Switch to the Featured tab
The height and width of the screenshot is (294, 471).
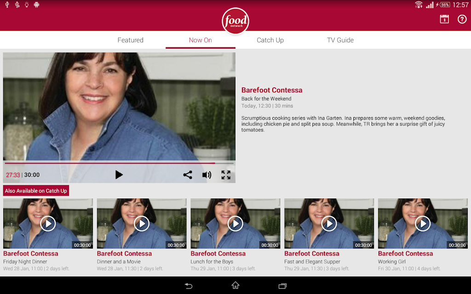click(x=130, y=40)
